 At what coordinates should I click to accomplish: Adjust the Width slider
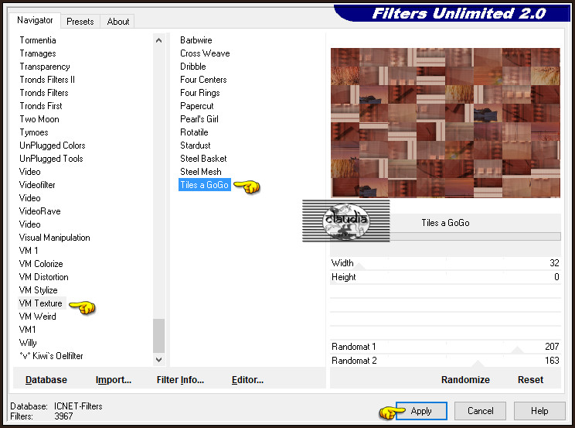tap(445, 263)
